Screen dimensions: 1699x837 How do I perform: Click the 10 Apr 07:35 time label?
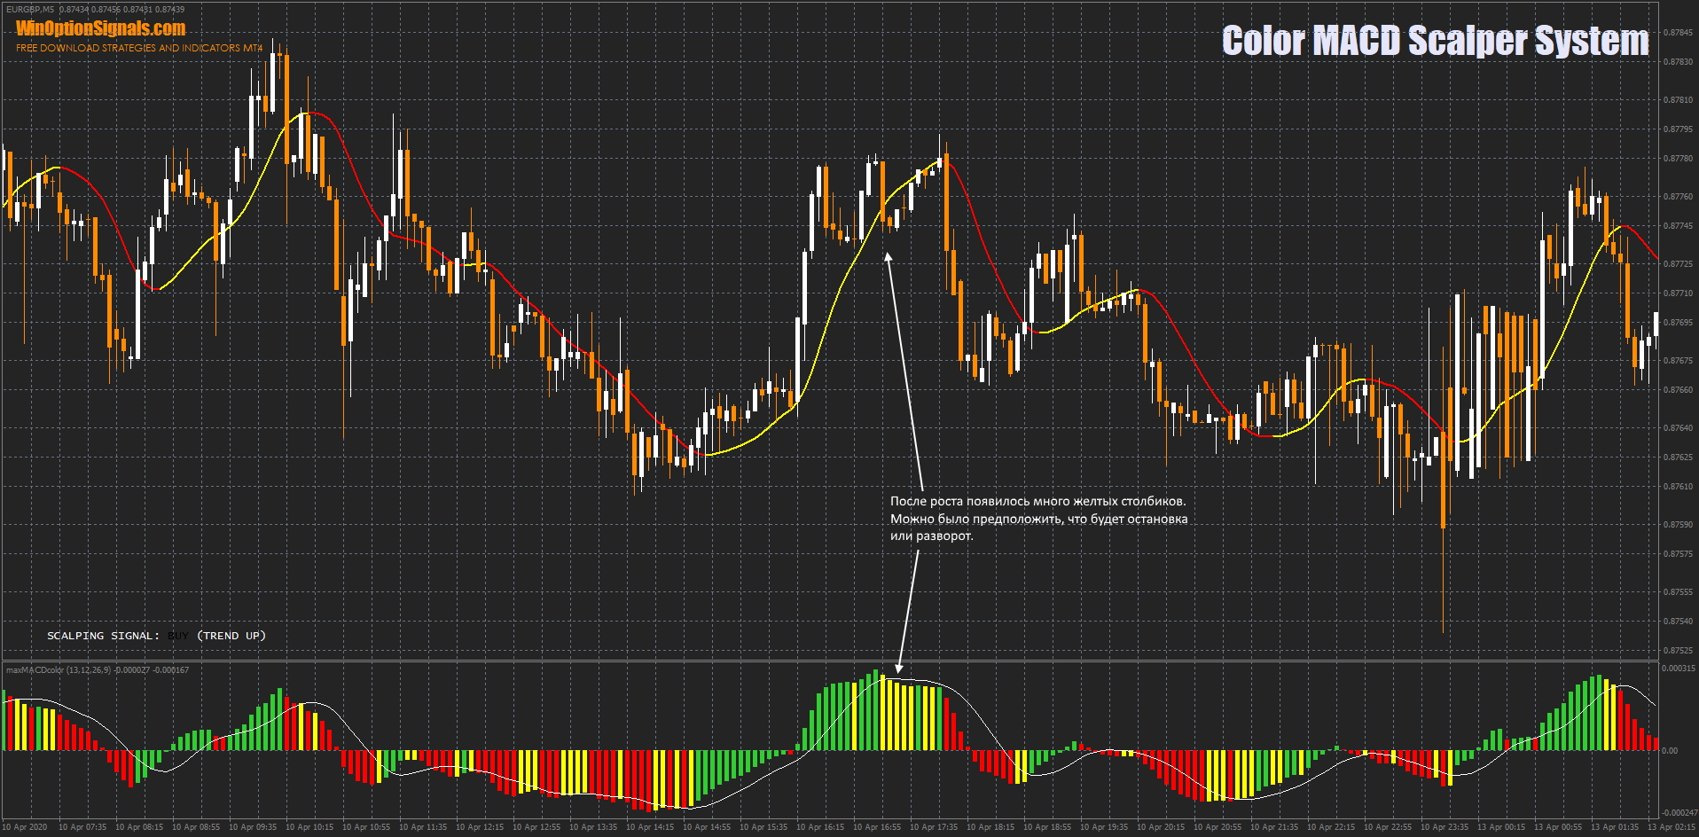(x=82, y=827)
